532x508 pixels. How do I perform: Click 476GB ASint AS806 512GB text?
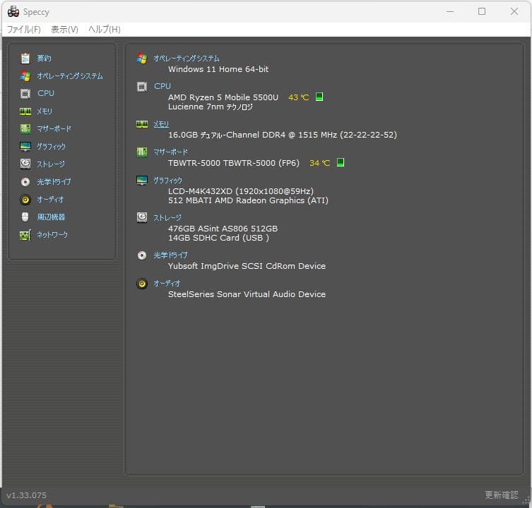tap(223, 229)
